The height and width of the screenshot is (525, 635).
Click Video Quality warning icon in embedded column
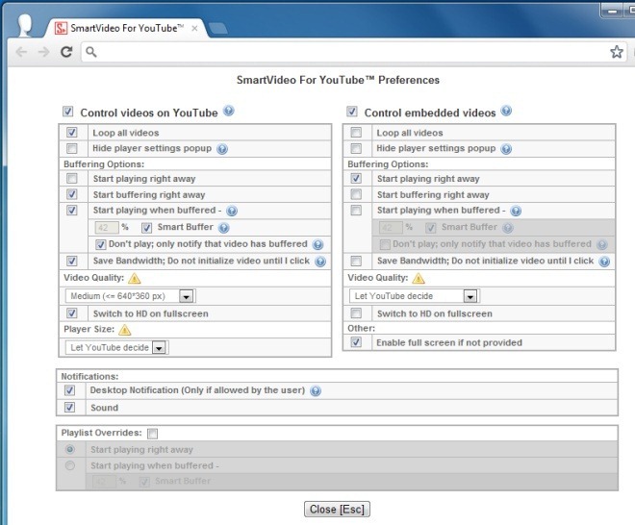(419, 279)
